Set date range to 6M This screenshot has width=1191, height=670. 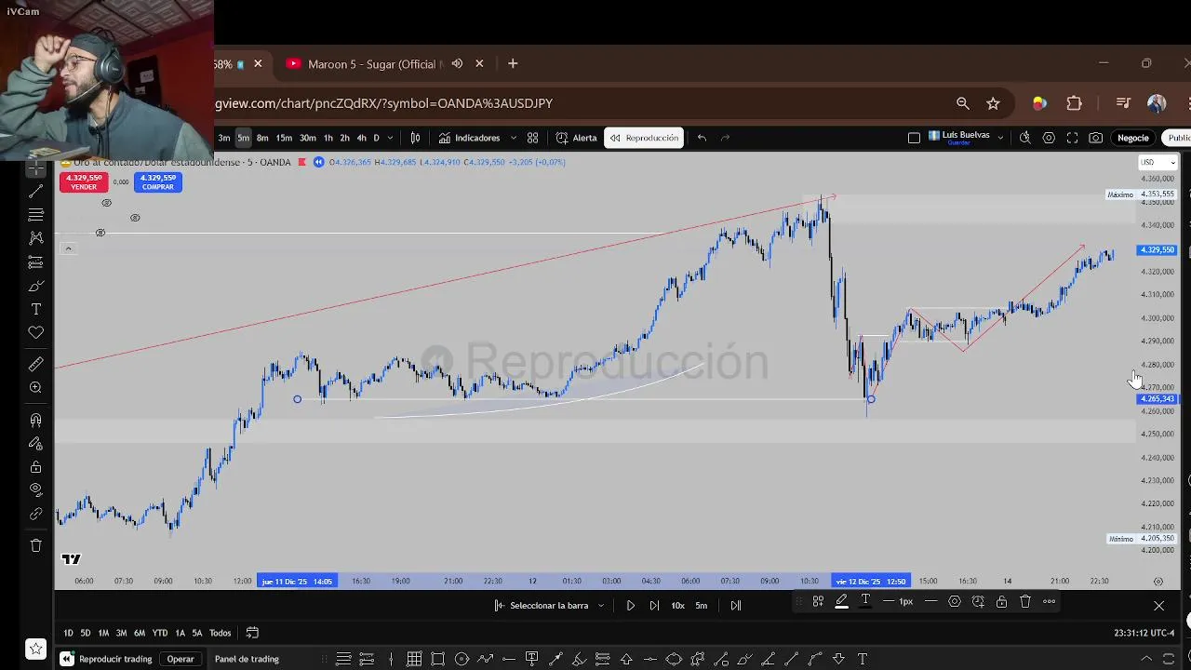(x=140, y=633)
